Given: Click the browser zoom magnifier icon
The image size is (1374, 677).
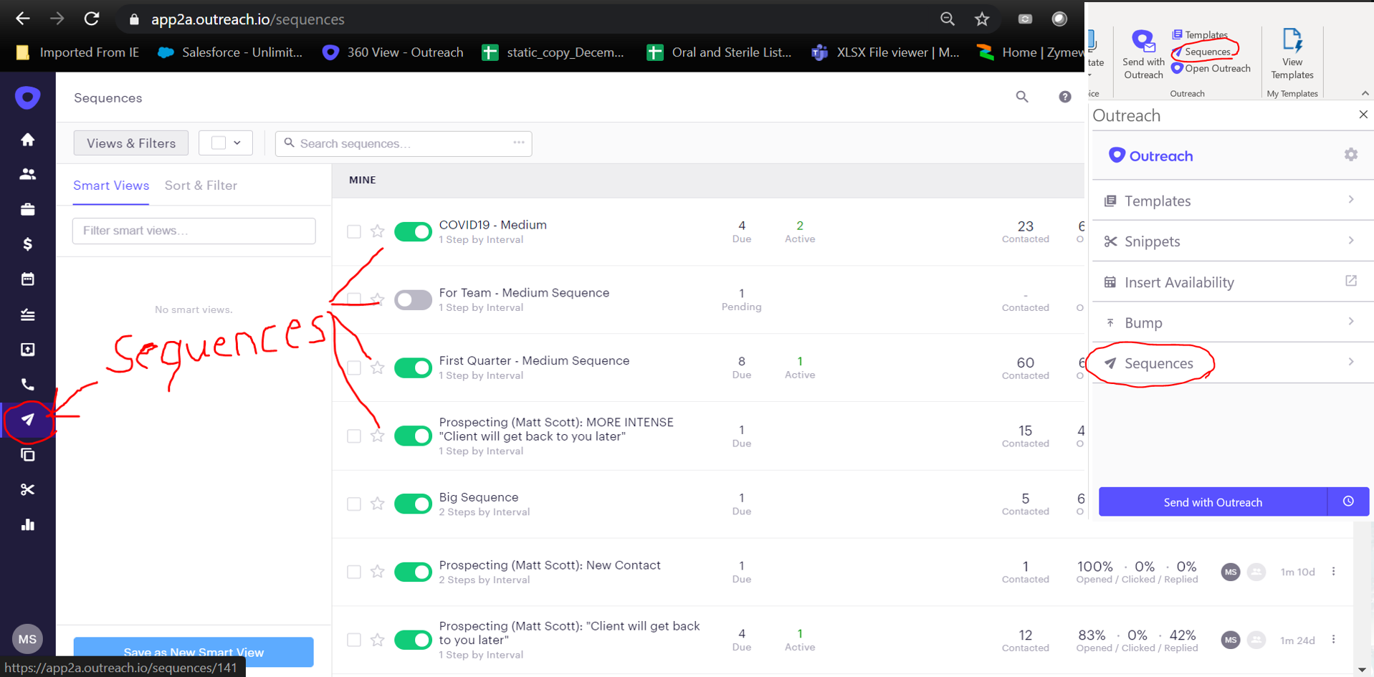Looking at the screenshot, I should (948, 19).
